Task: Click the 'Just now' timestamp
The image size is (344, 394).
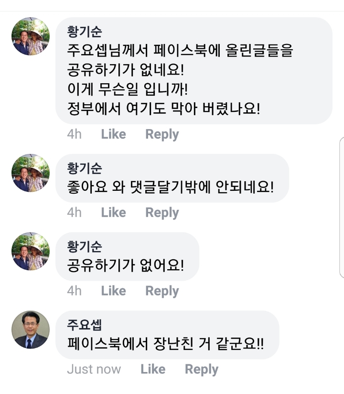Action: coord(94,369)
